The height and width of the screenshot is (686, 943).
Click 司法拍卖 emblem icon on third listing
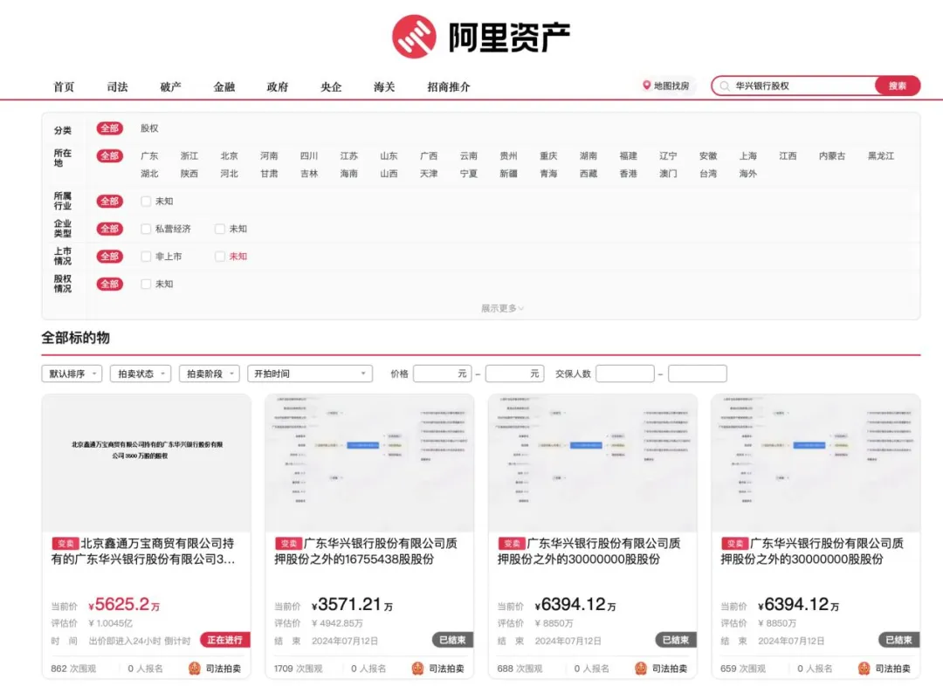(641, 669)
